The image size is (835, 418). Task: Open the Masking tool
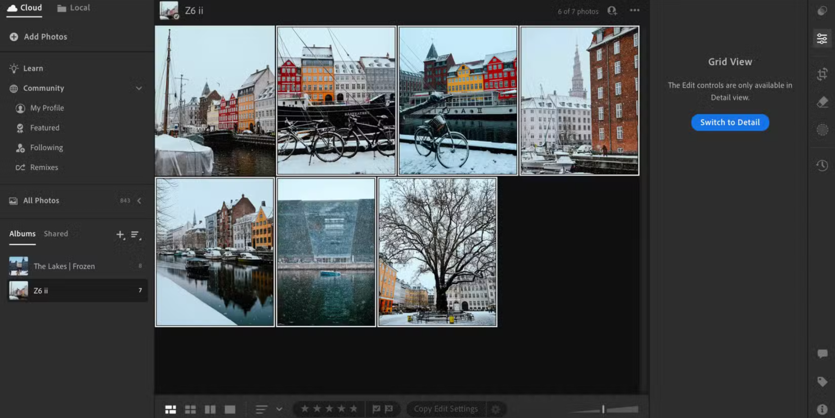pos(822,130)
